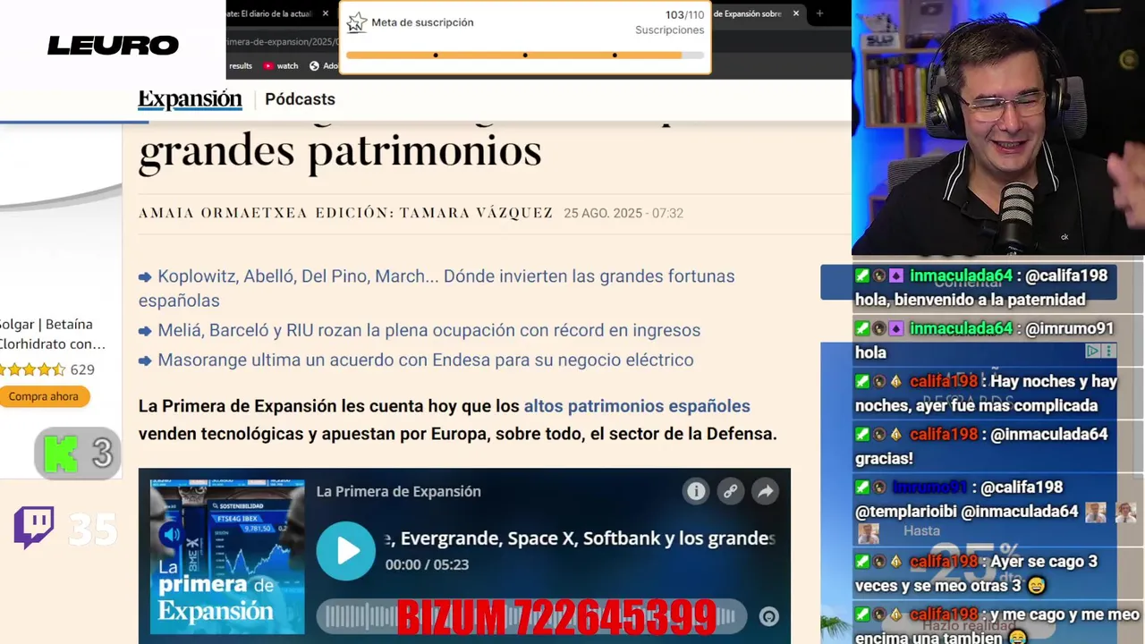This screenshot has height=644, width=1145.
Task: Open the Meliá, Barceló y RIU article link
Action: (x=428, y=330)
